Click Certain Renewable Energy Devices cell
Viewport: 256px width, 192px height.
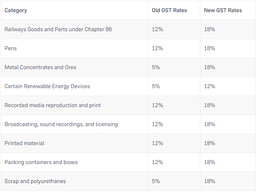tap(47, 86)
